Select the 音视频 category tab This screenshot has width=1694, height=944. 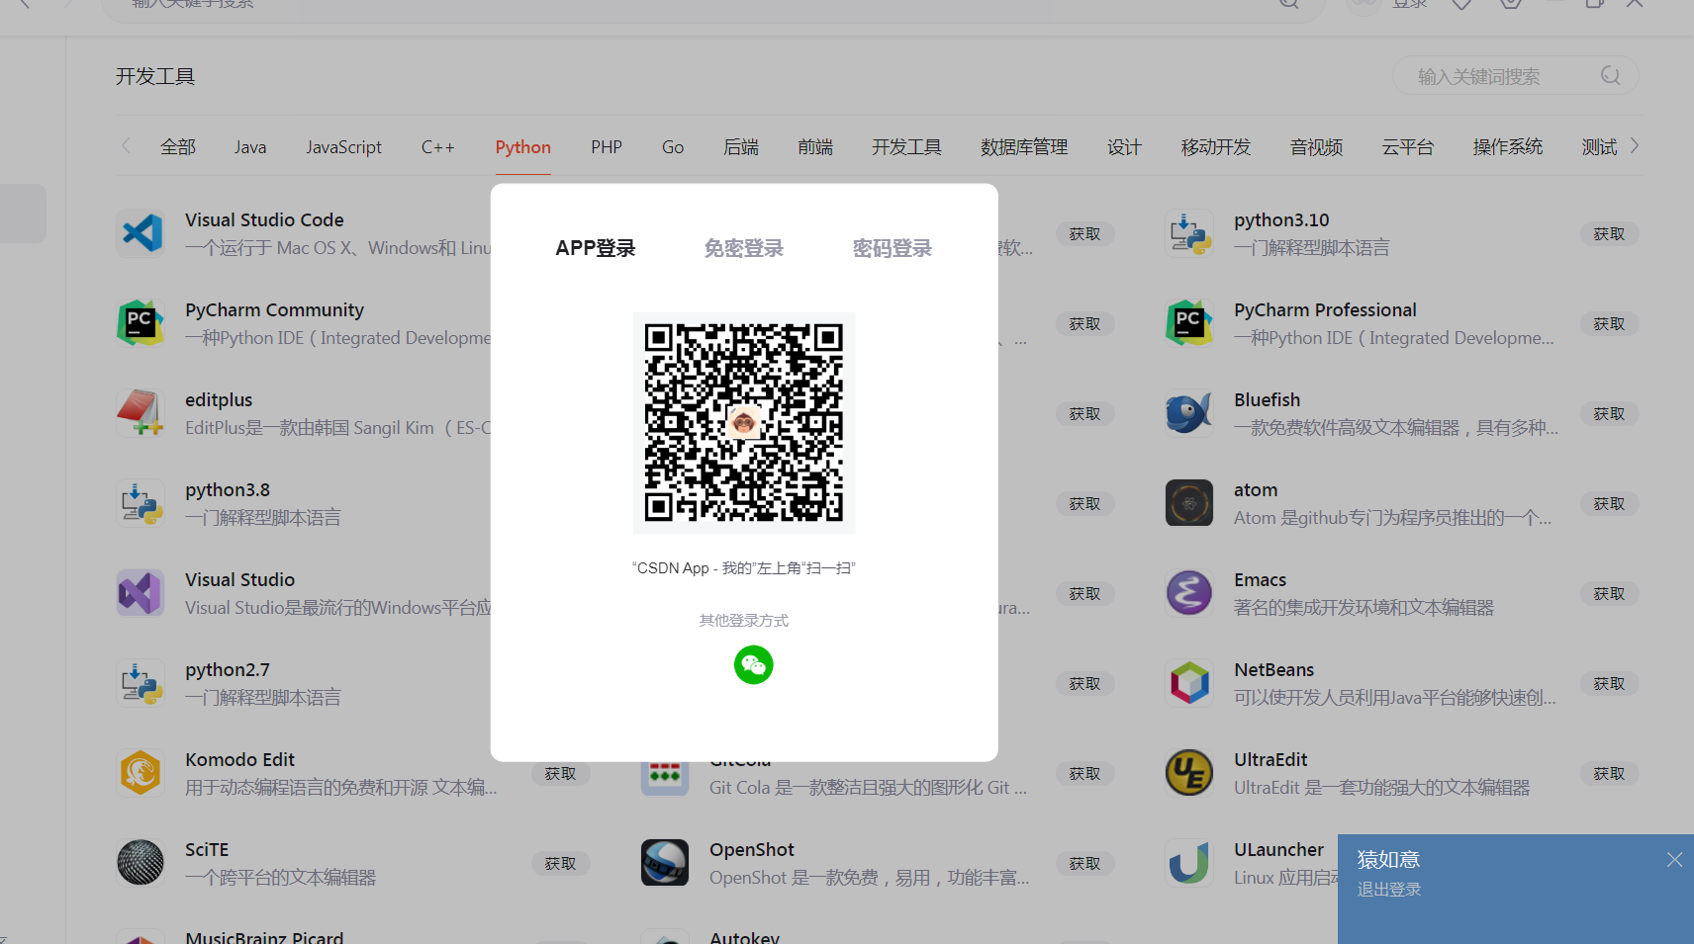point(1317,147)
